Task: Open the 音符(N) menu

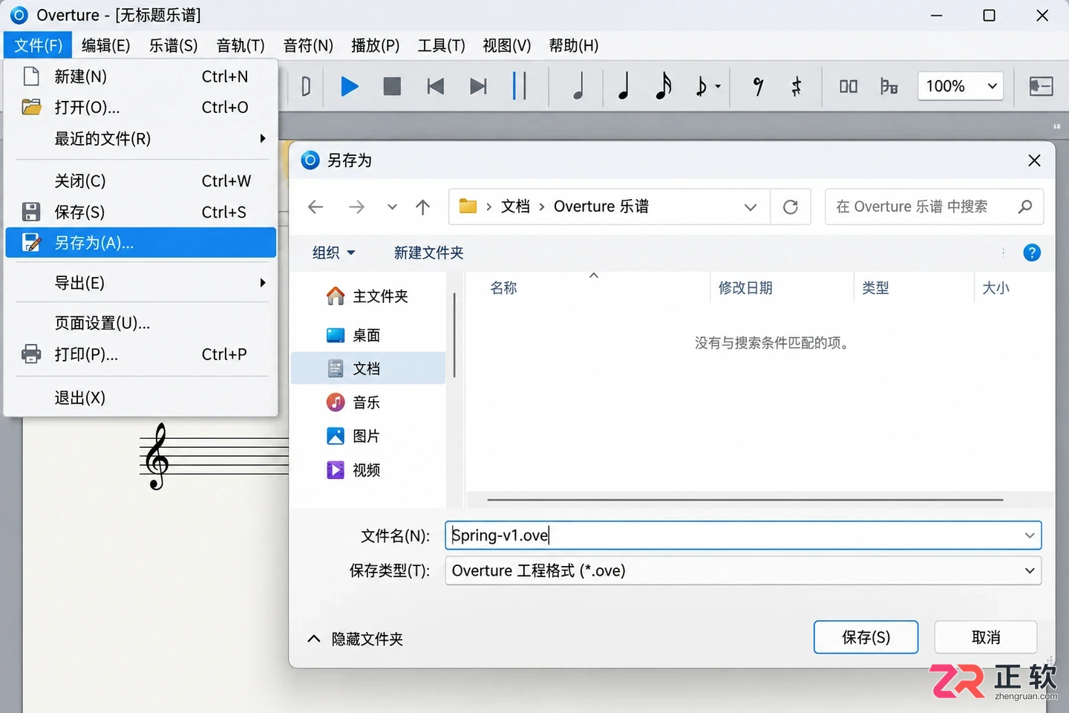Action: click(308, 45)
